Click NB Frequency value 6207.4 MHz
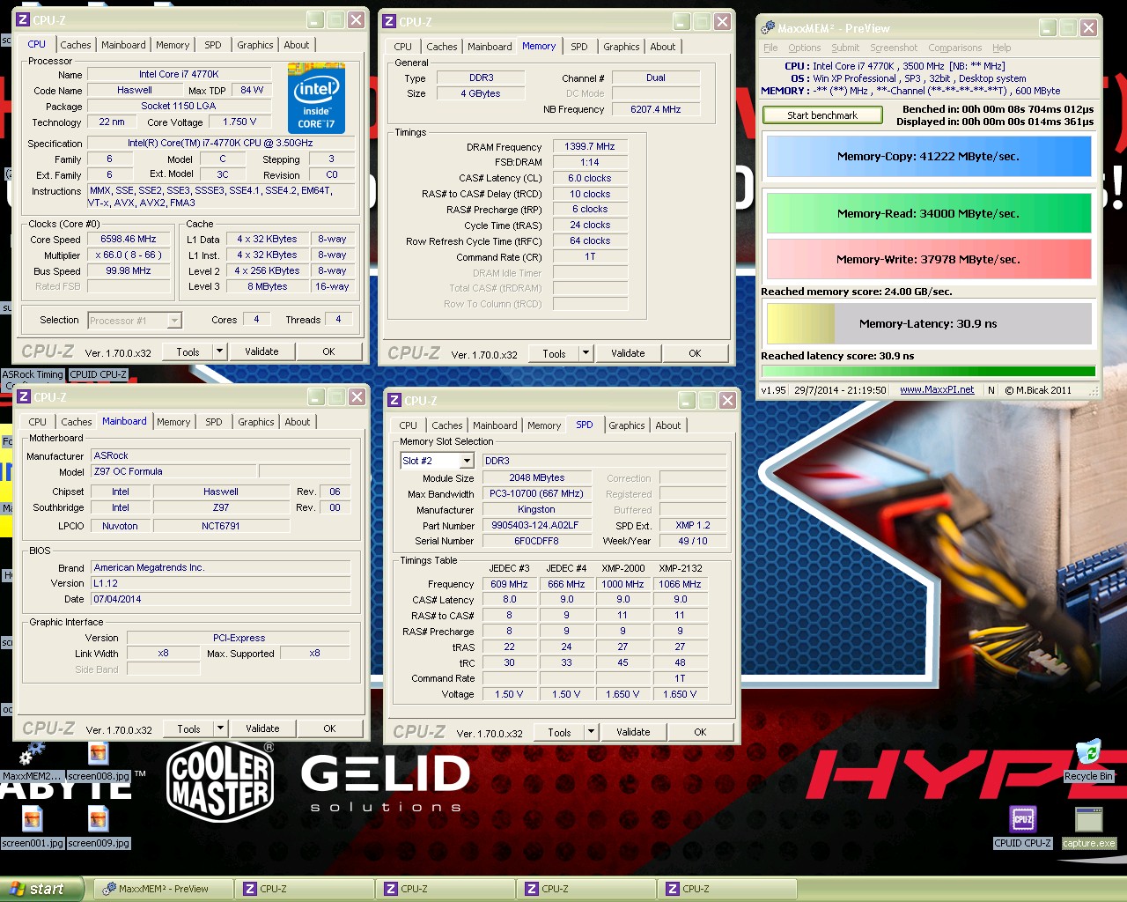 coord(656,109)
